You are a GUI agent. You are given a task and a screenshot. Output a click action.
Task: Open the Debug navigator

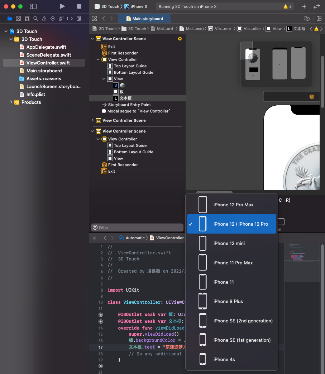pos(61,19)
